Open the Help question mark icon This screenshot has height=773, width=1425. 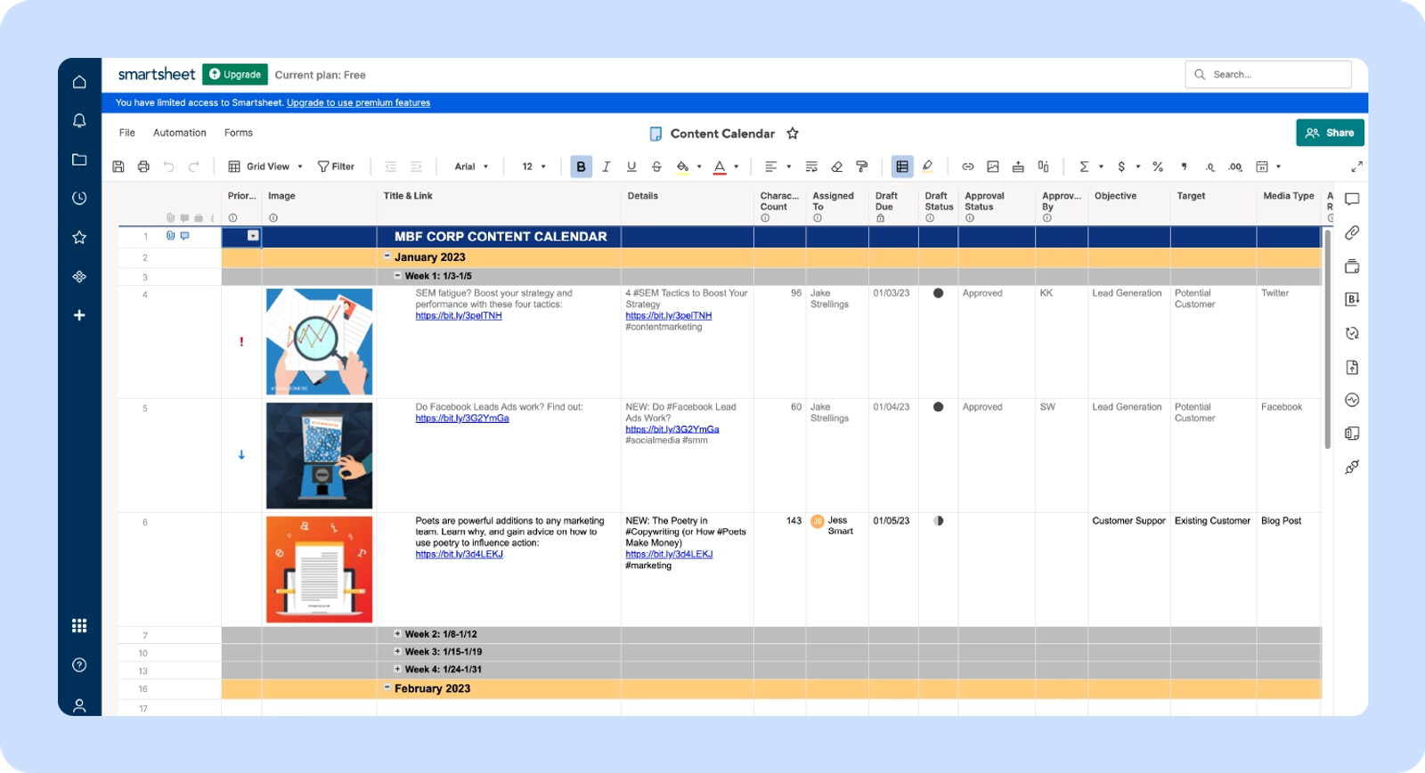click(79, 665)
